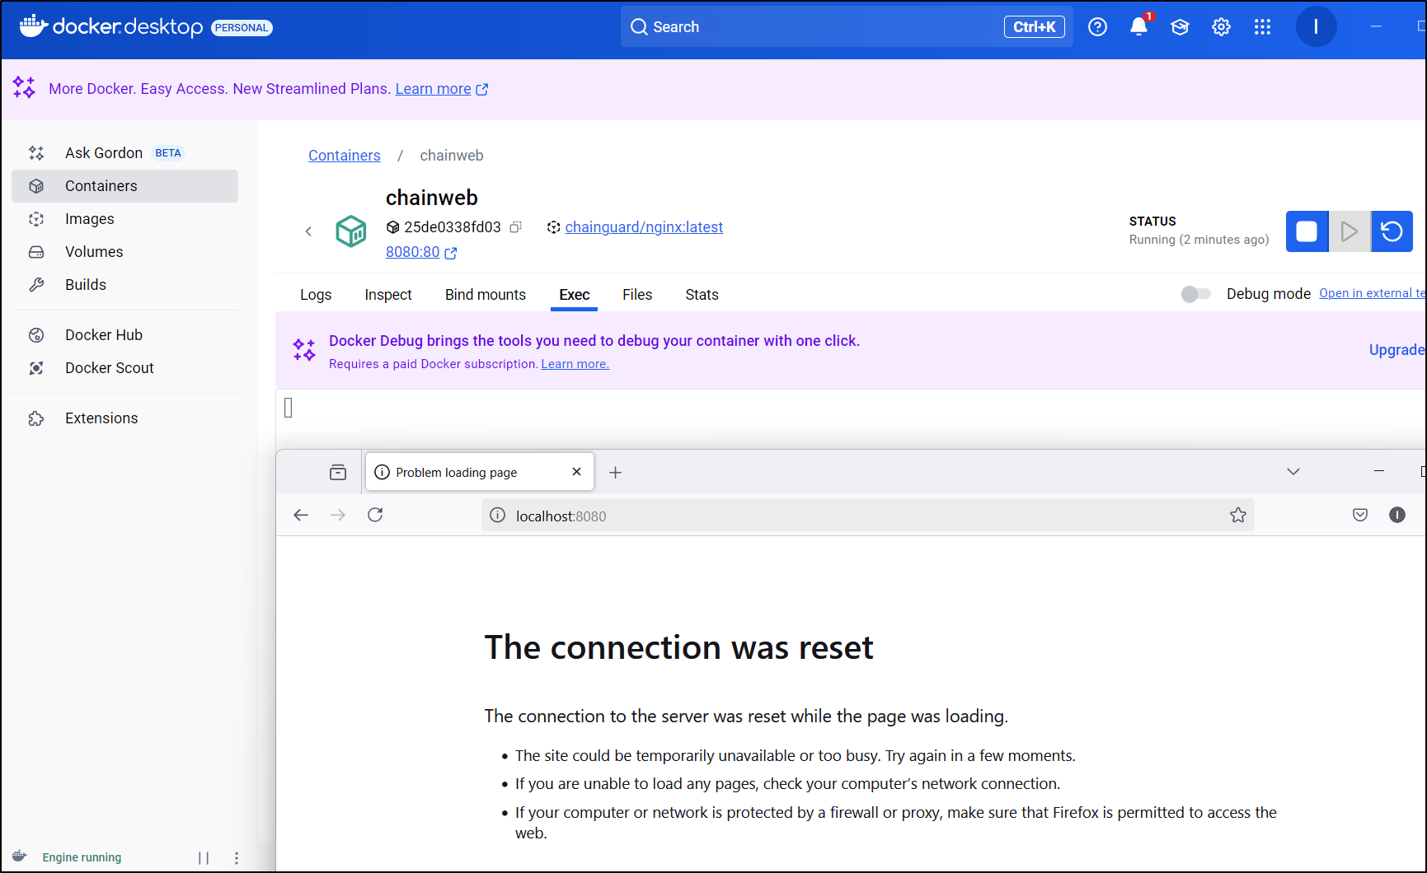This screenshot has height=873, width=1427.
Task: Open the Extensions section
Action: [x=124, y=418]
